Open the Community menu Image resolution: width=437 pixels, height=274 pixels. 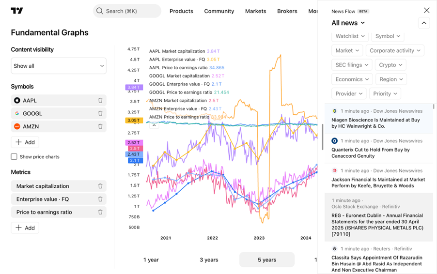(219, 11)
